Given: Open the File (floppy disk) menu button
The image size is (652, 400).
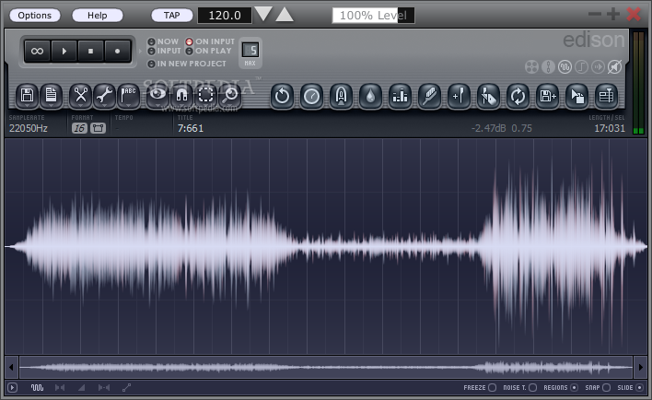Looking at the screenshot, I should [27, 96].
